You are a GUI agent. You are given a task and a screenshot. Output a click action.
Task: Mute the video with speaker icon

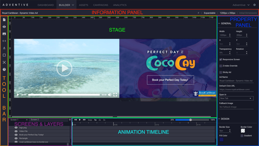pos(110,95)
